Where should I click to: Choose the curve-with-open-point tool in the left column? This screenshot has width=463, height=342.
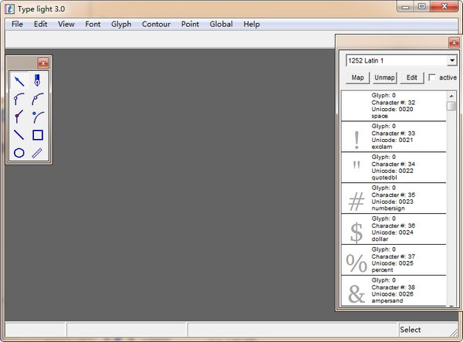tap(19, 99)
